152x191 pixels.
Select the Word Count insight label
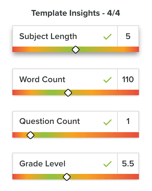tap(42, 79)
